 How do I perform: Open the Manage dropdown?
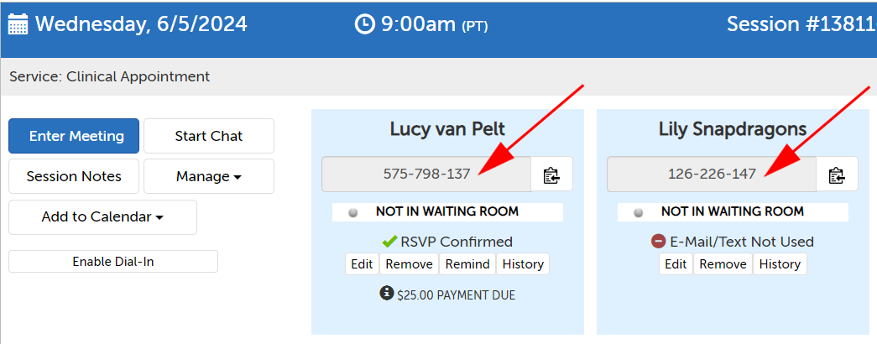click(x=208, y=176)
